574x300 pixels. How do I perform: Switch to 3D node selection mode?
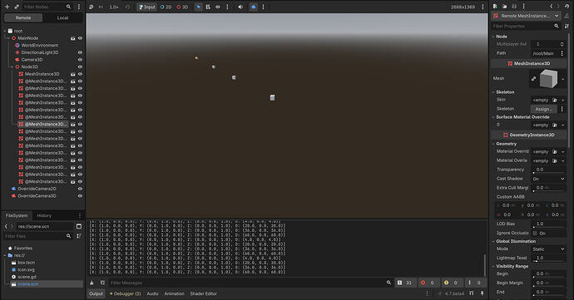tap(182, 7)
